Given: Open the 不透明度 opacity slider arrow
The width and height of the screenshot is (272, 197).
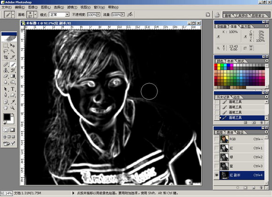Looking at the screenshot, I should 98,15.
